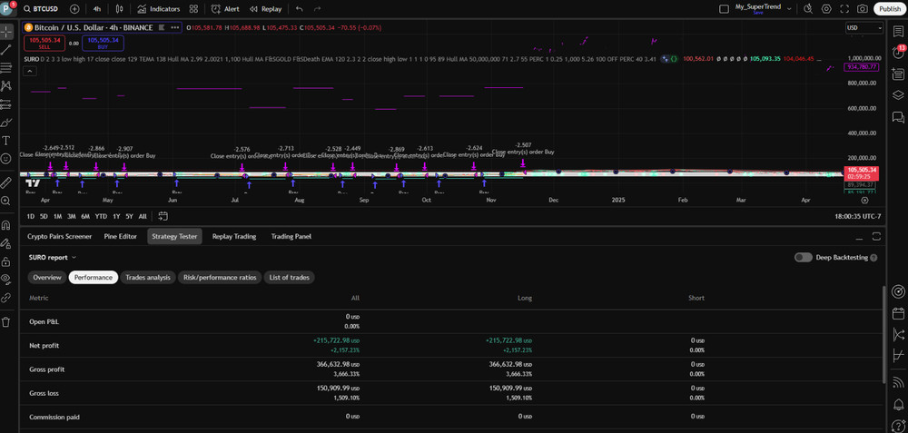Open go to date calendar icon
Image resolution: width=908 pixels, height=433 pixels.
point(163,216)
